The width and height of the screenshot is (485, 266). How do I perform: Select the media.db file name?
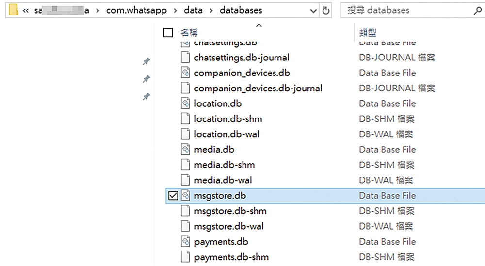(x=214, y=149)
